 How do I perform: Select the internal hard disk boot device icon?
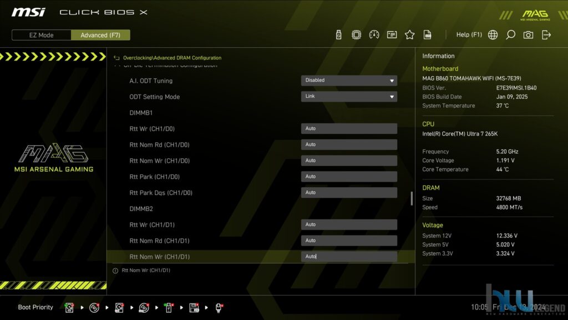click(69, 308)
